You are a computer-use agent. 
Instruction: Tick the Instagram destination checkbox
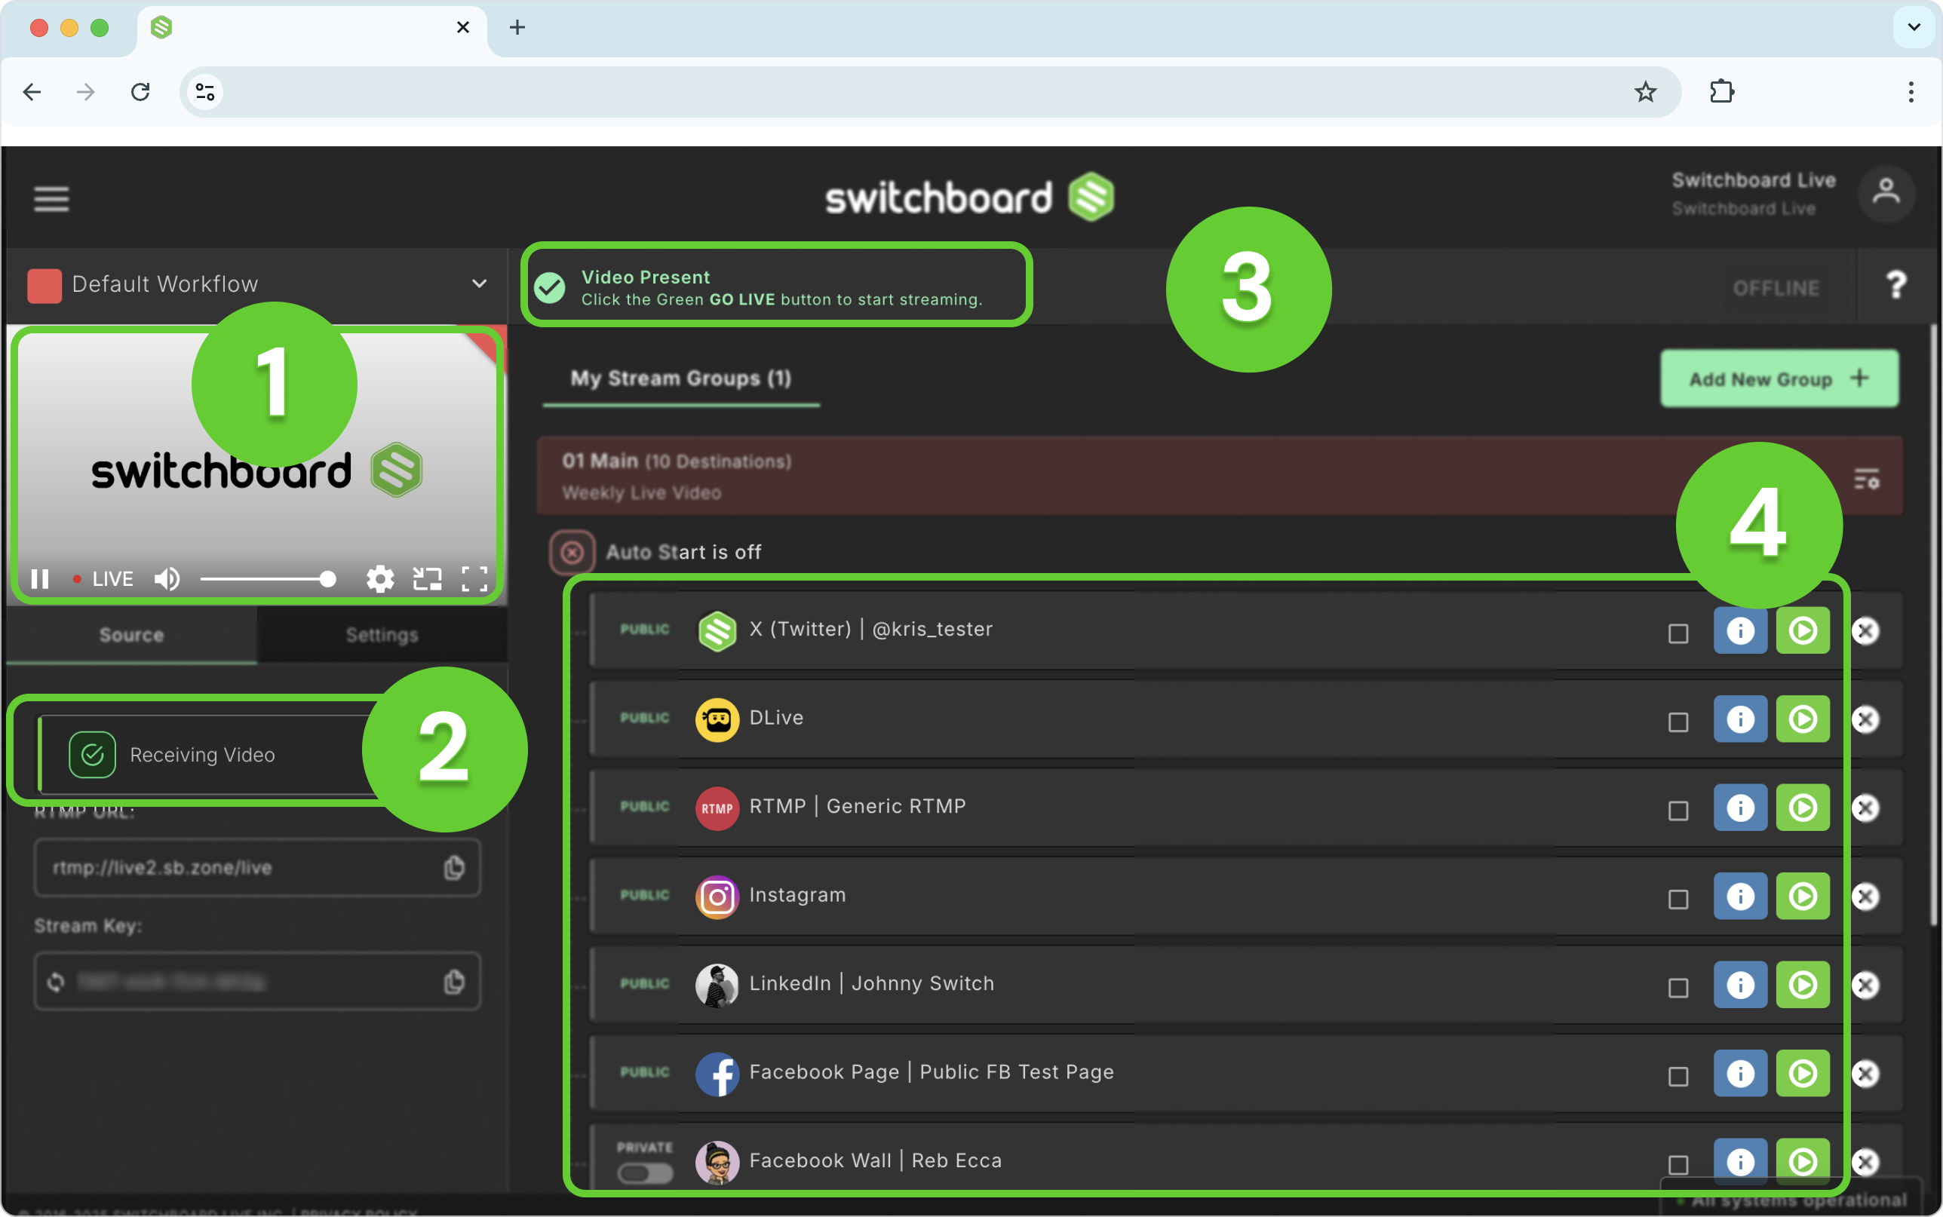[1678, 899]
